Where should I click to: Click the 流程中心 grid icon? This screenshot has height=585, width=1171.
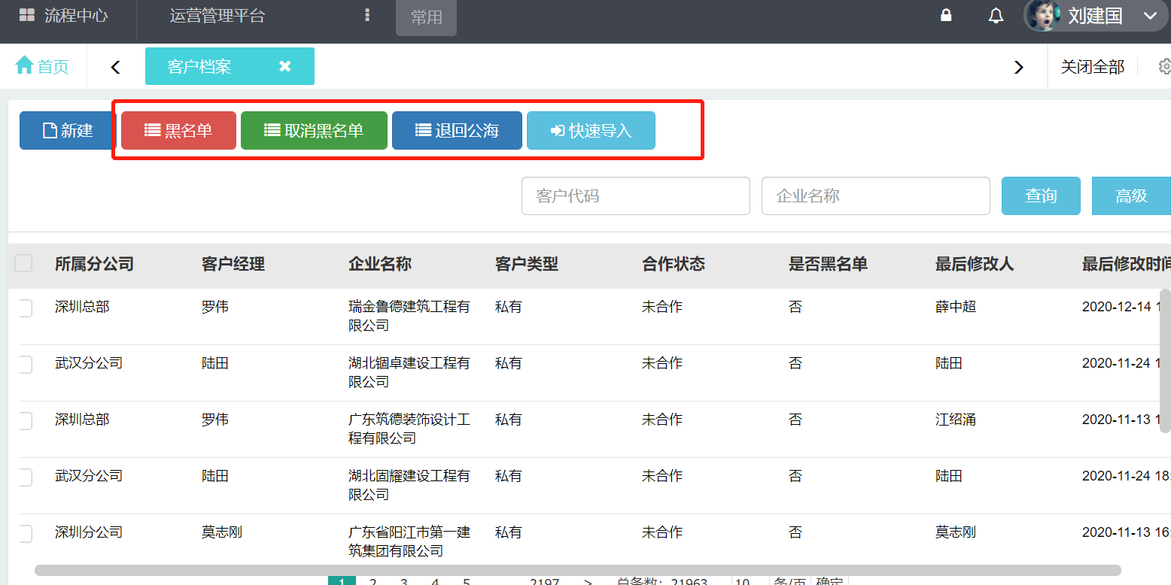point(27,16)
